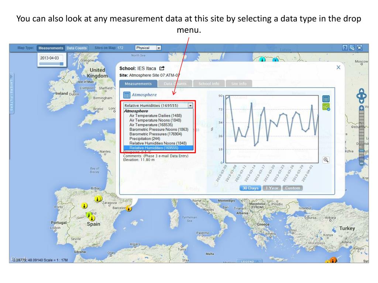Click the share icon next to IES Itaca
Screen dimensions: 378x283
(162, 68)
